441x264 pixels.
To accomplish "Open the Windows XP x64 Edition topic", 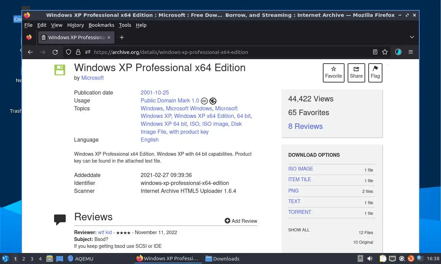I will tap(204, 116).
